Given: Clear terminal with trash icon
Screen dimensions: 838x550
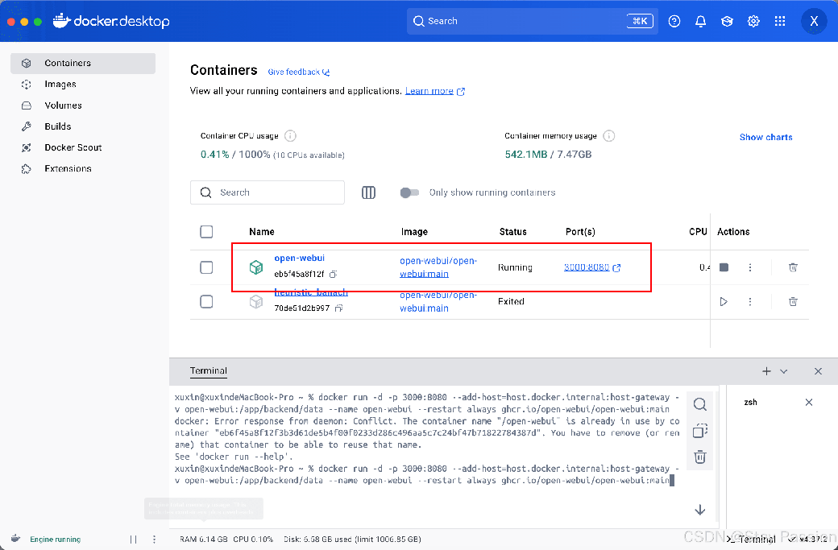Looking at the screenshot, I should (x=700, y=457).
